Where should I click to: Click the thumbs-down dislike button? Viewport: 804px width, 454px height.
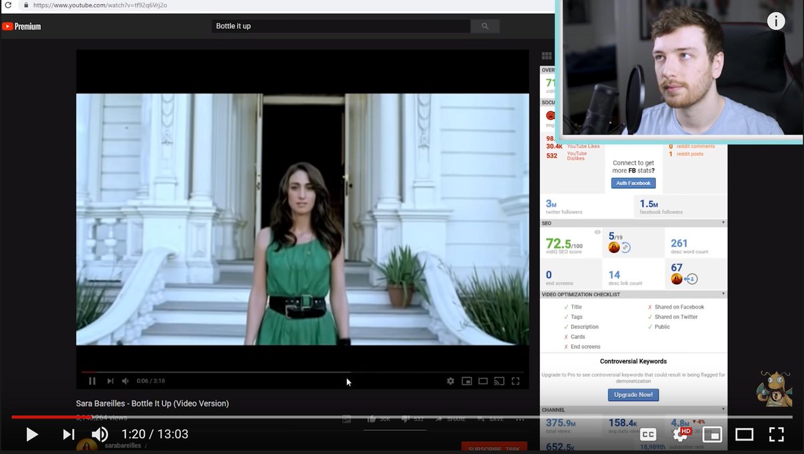pos(405,419)
